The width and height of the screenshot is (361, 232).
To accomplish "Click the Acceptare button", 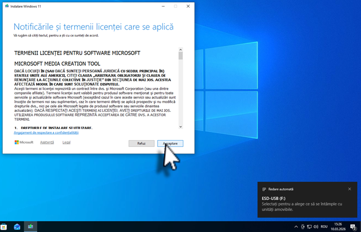I will pos(170,144).
